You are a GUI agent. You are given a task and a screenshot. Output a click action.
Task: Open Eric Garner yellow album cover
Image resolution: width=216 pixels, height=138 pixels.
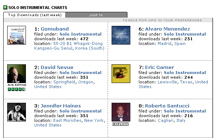tap(121, 74)
